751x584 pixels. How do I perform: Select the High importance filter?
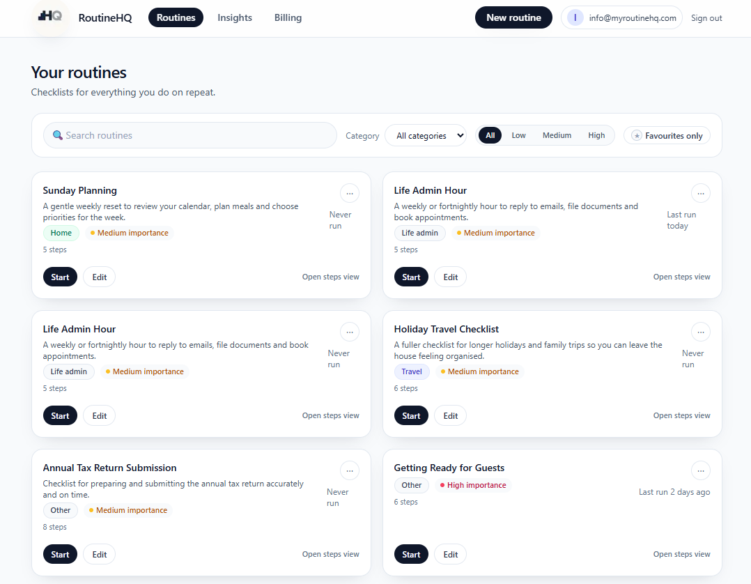click(596, 135)
